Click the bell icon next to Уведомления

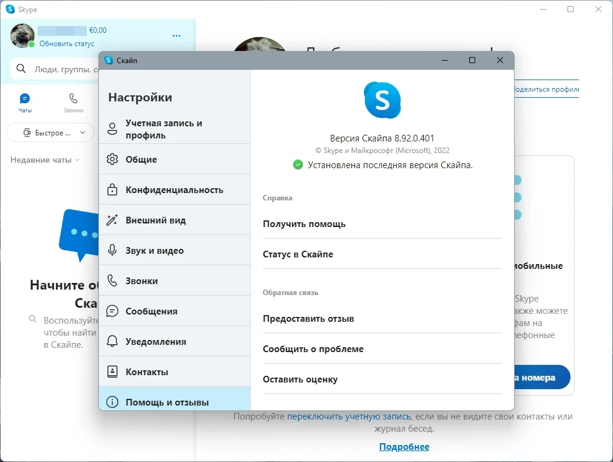(x=112, y=341)
